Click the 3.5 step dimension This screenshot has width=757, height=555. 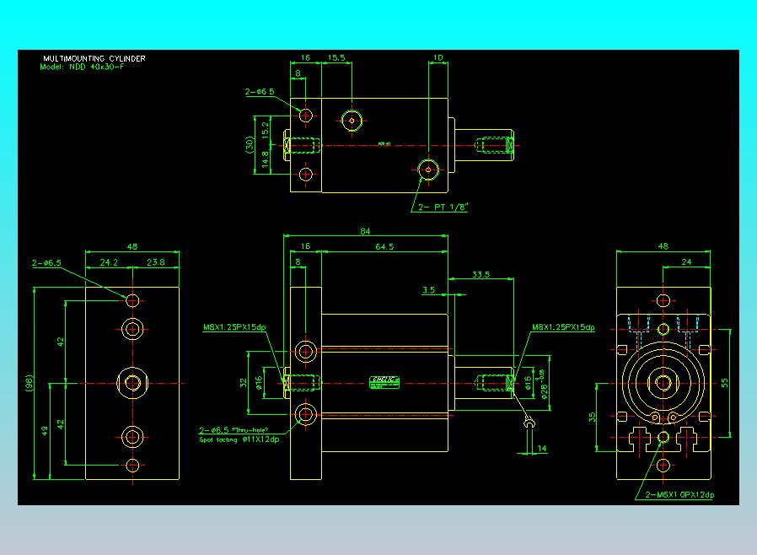428,289
